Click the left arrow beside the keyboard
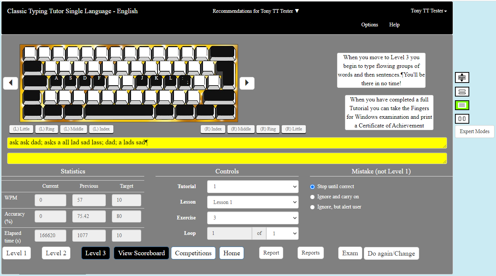Screen dimensions: 496x276 [x=11, y=83]
